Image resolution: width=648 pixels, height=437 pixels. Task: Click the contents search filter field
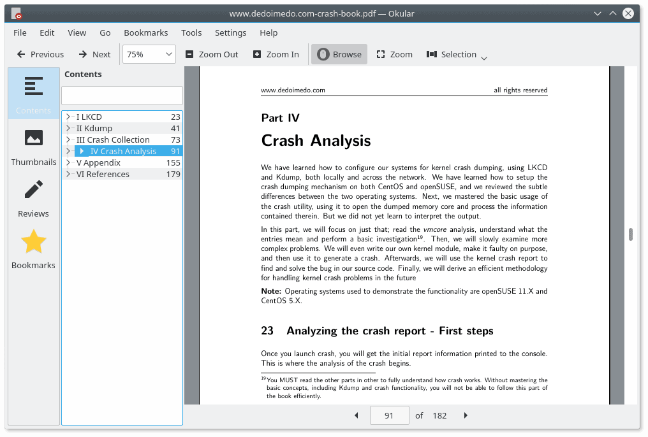click(x=122, y=96)
